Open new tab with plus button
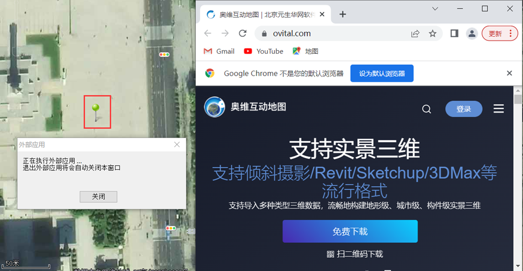 tap(343, 14)
